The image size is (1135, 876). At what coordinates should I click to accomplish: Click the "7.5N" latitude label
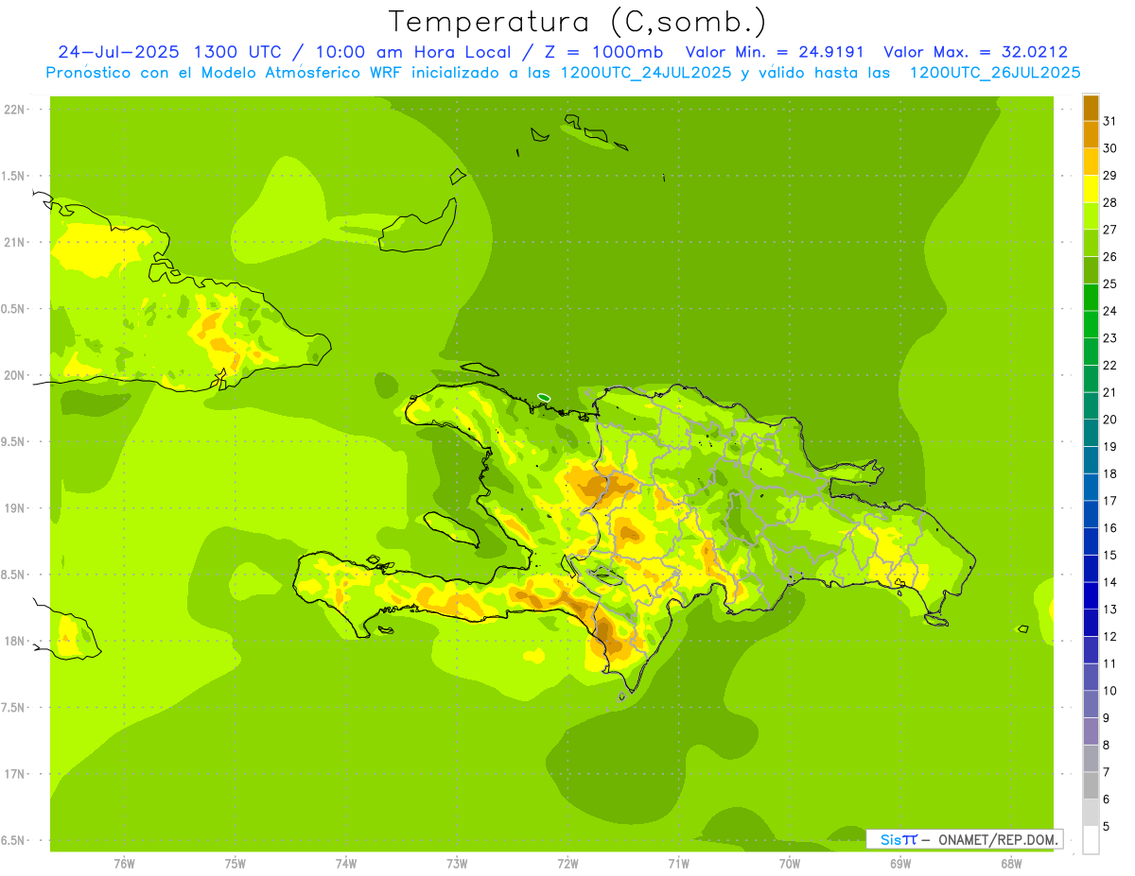(13, 708)
